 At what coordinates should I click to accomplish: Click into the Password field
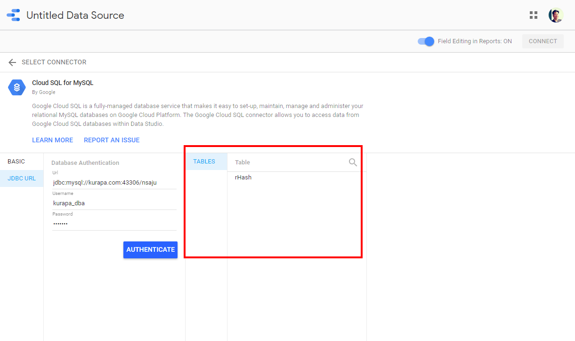point(114,224)
